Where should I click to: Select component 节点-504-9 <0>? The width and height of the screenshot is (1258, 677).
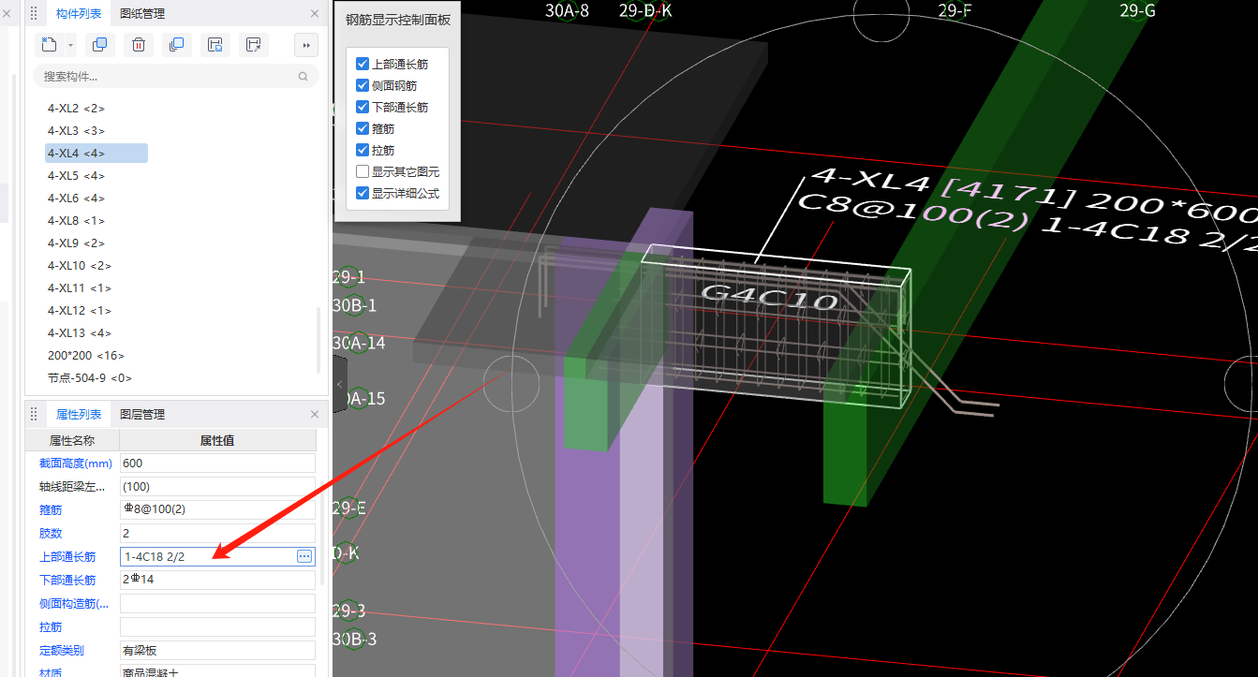(90, 378)
